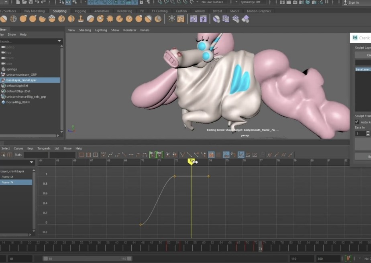Click the time snap icon in Graph Editor
371x263 pixels.
(x=226, y=155)
